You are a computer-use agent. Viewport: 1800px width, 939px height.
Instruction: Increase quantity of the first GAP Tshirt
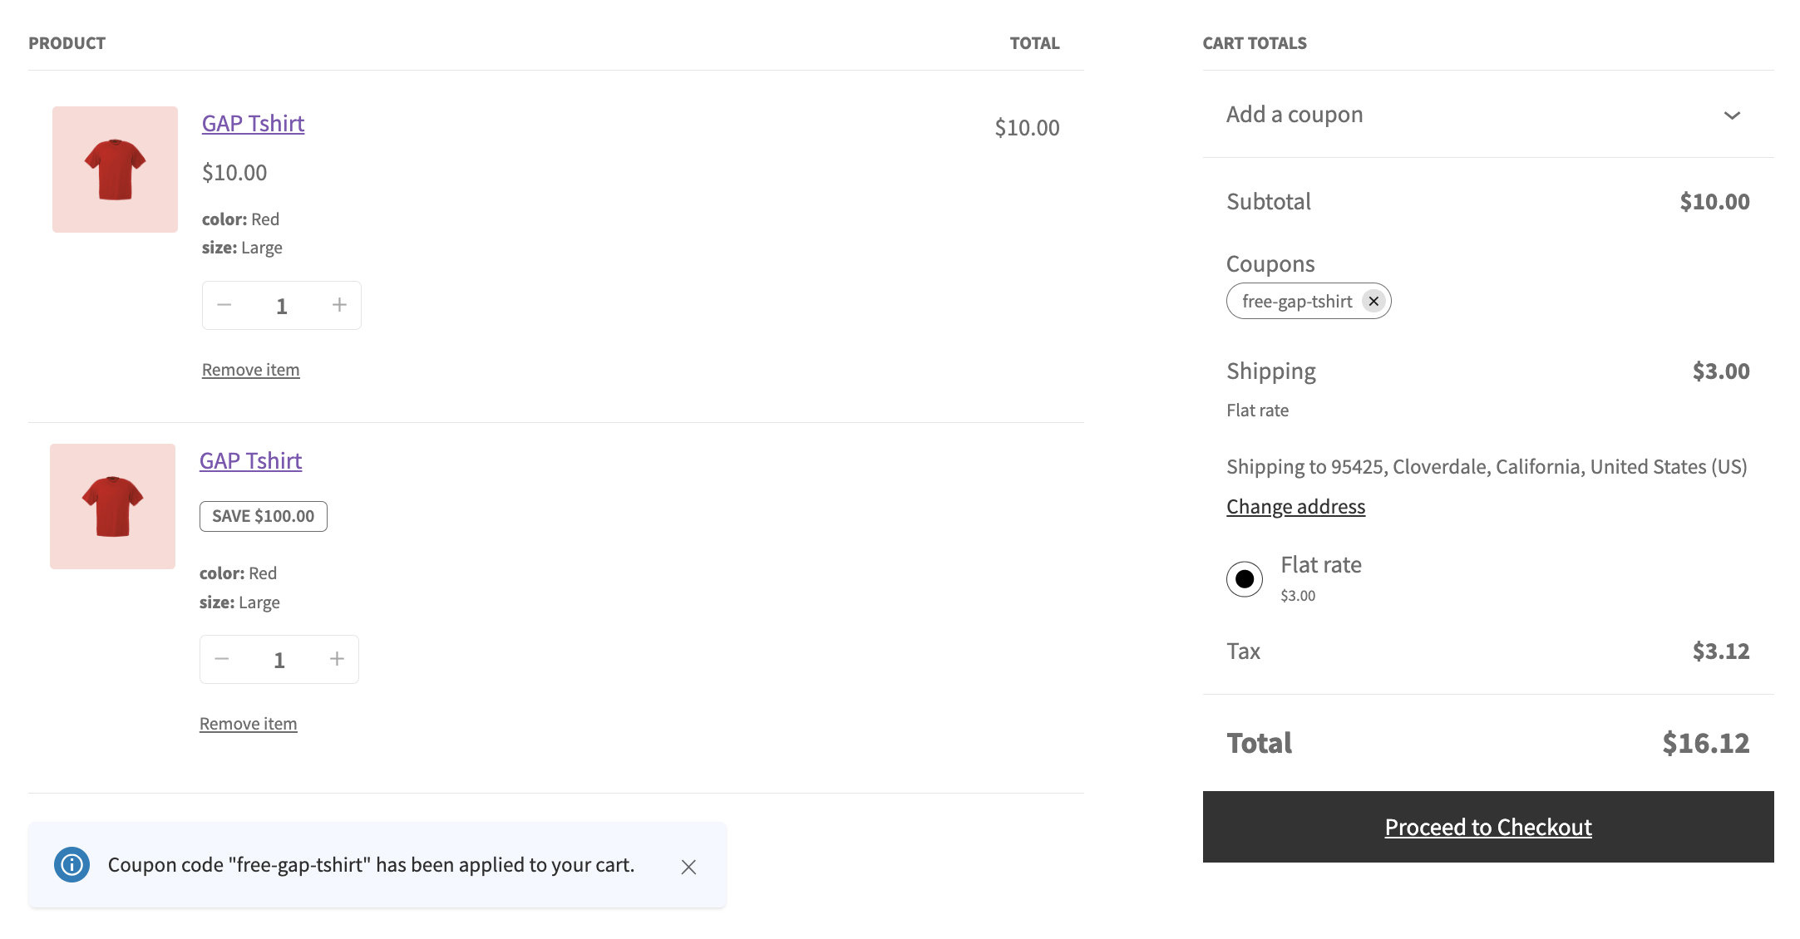339,305
